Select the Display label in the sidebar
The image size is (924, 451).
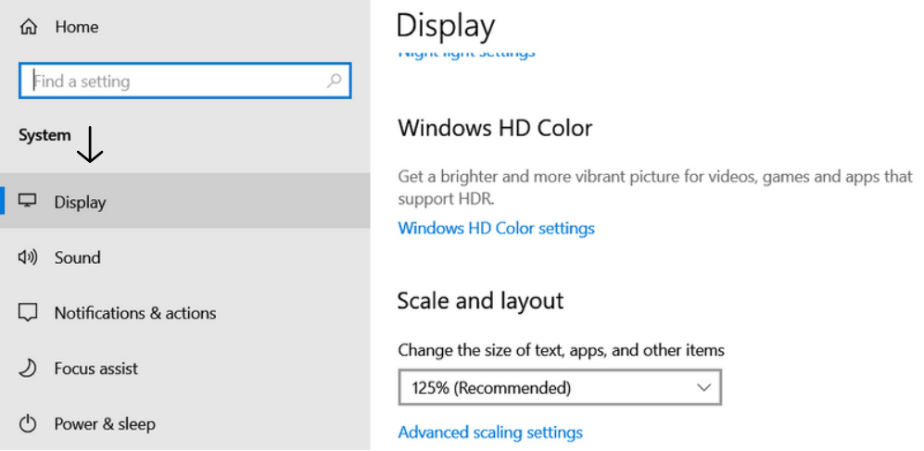80,202
